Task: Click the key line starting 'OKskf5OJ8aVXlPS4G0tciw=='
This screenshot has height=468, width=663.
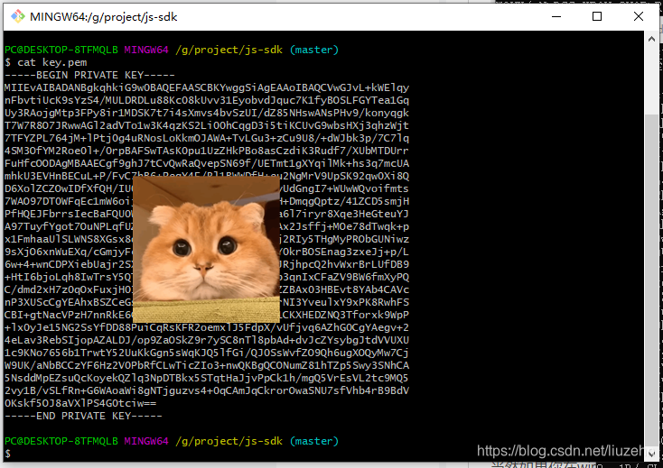Action: pyautogui.click(x=80, y=403)
